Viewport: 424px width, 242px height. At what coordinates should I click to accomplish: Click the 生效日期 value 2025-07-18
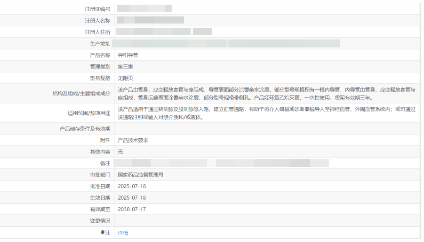132,198
